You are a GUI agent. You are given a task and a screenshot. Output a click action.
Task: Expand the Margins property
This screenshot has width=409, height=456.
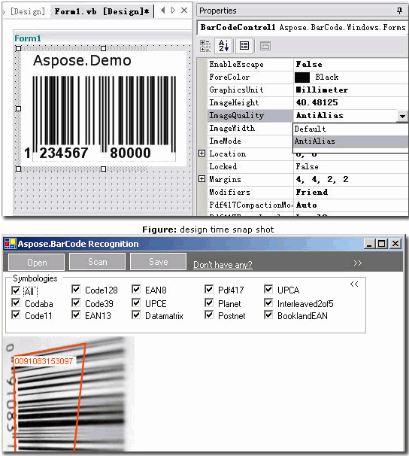(201, 179)
